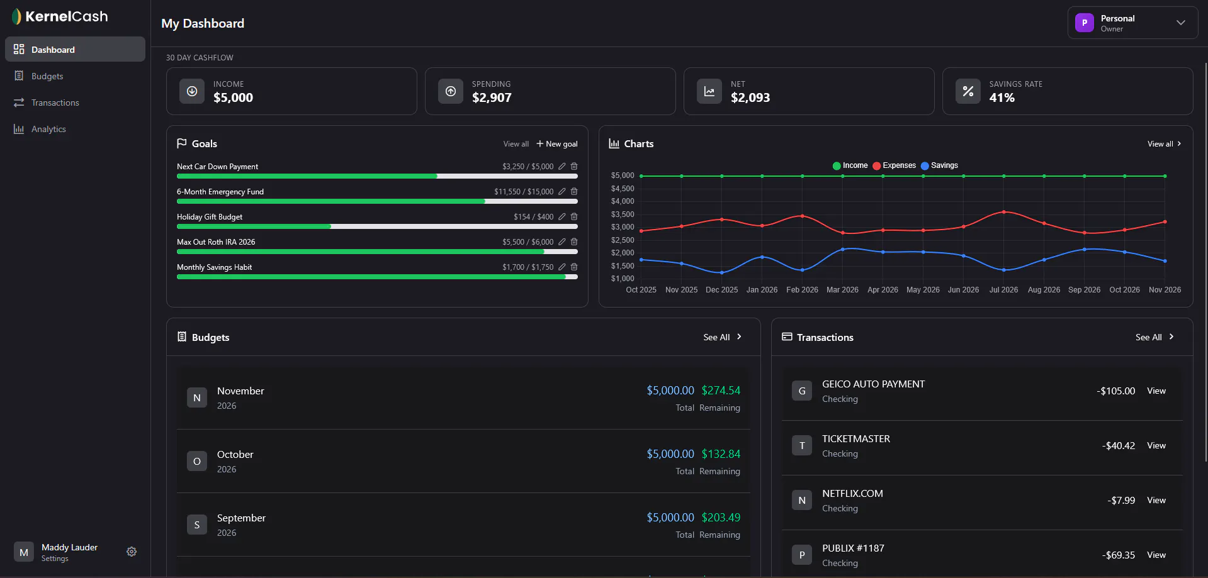The height and width of the screenshot is (578, 1208).
Task: Delete the Max Out Roth IRA 2026 goal
Action: pos(574,242)
